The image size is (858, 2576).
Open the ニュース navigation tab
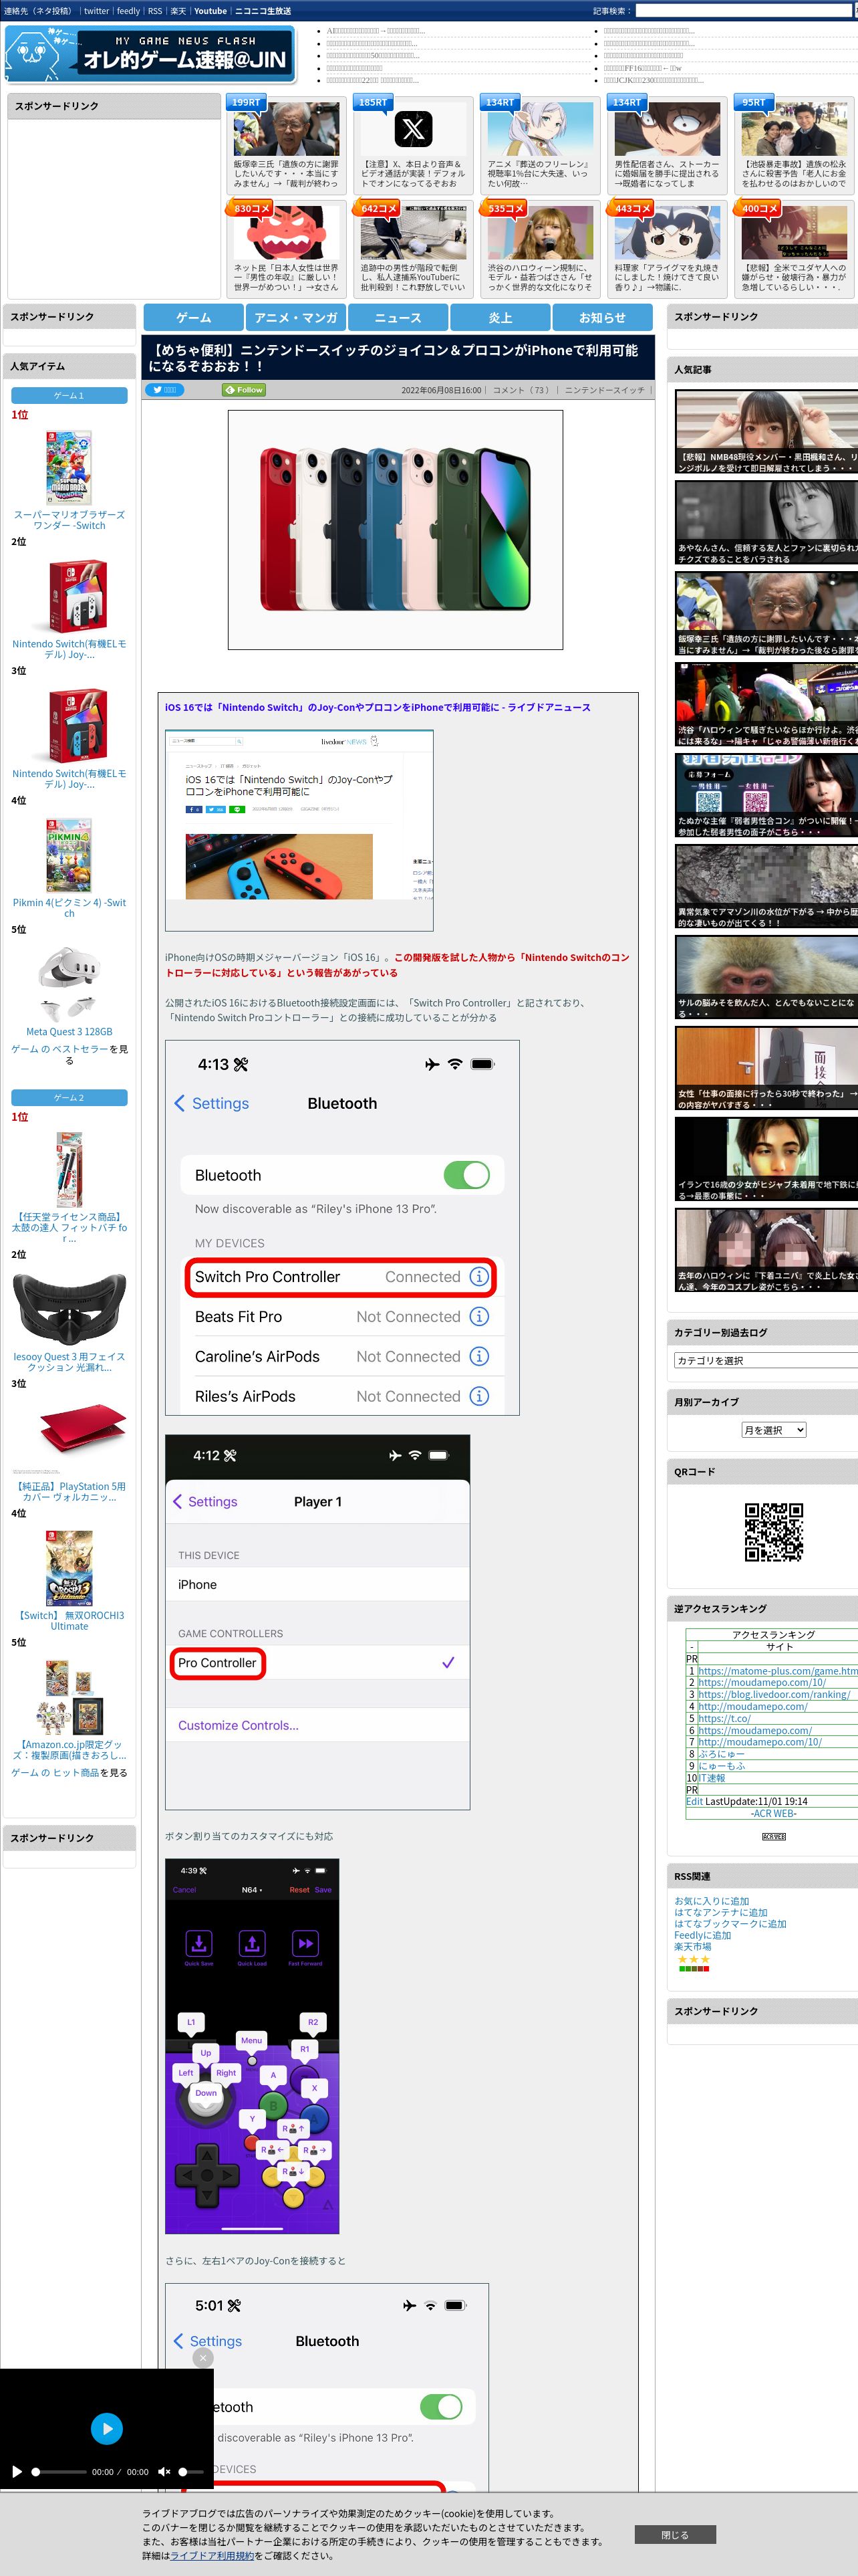(398, 317)
